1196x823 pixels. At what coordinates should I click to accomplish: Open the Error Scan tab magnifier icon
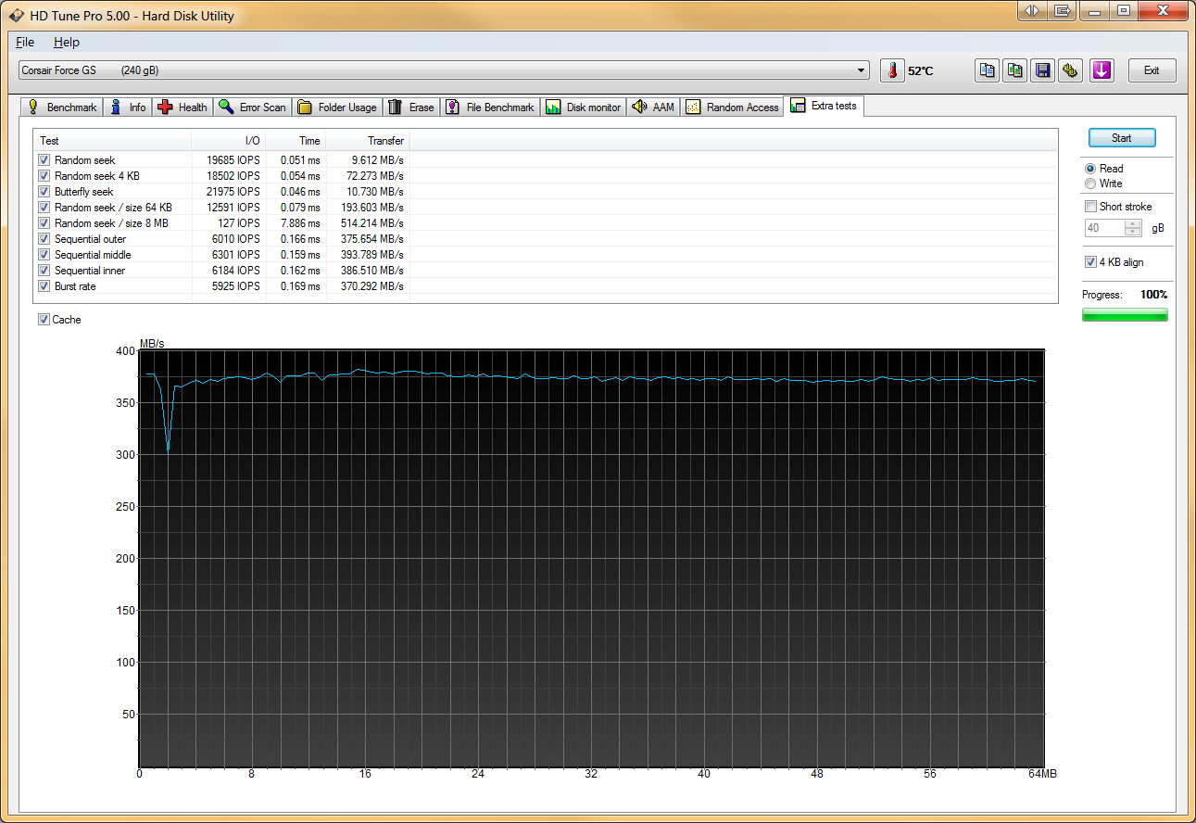(x=253, y=108)
